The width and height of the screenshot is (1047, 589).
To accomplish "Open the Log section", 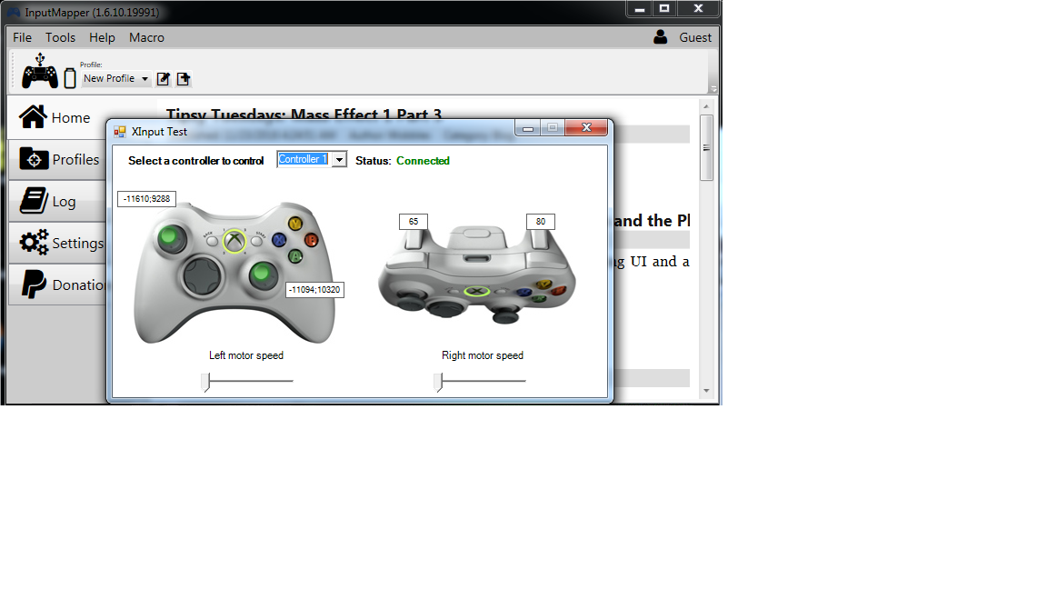I will coord(58,202).
